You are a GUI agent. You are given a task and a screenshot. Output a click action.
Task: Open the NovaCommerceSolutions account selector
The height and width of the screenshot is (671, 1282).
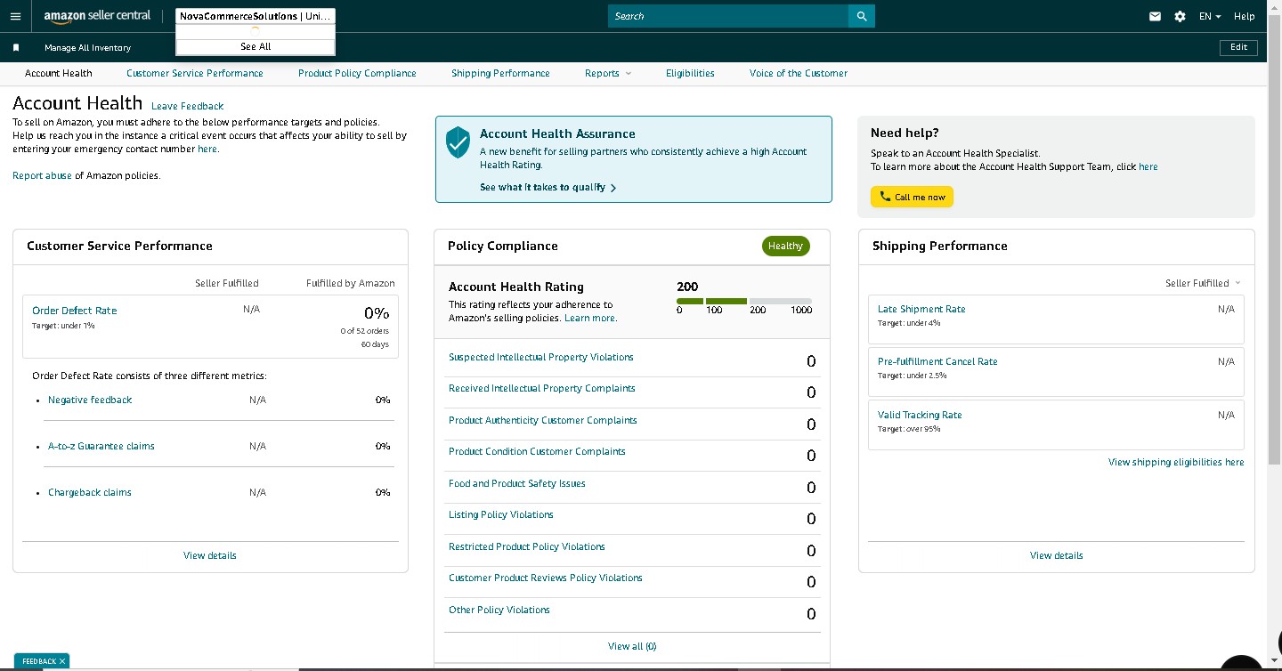point(256,16)
